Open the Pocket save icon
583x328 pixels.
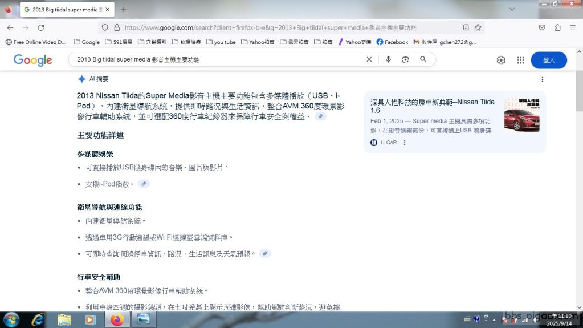click(542, 27)
